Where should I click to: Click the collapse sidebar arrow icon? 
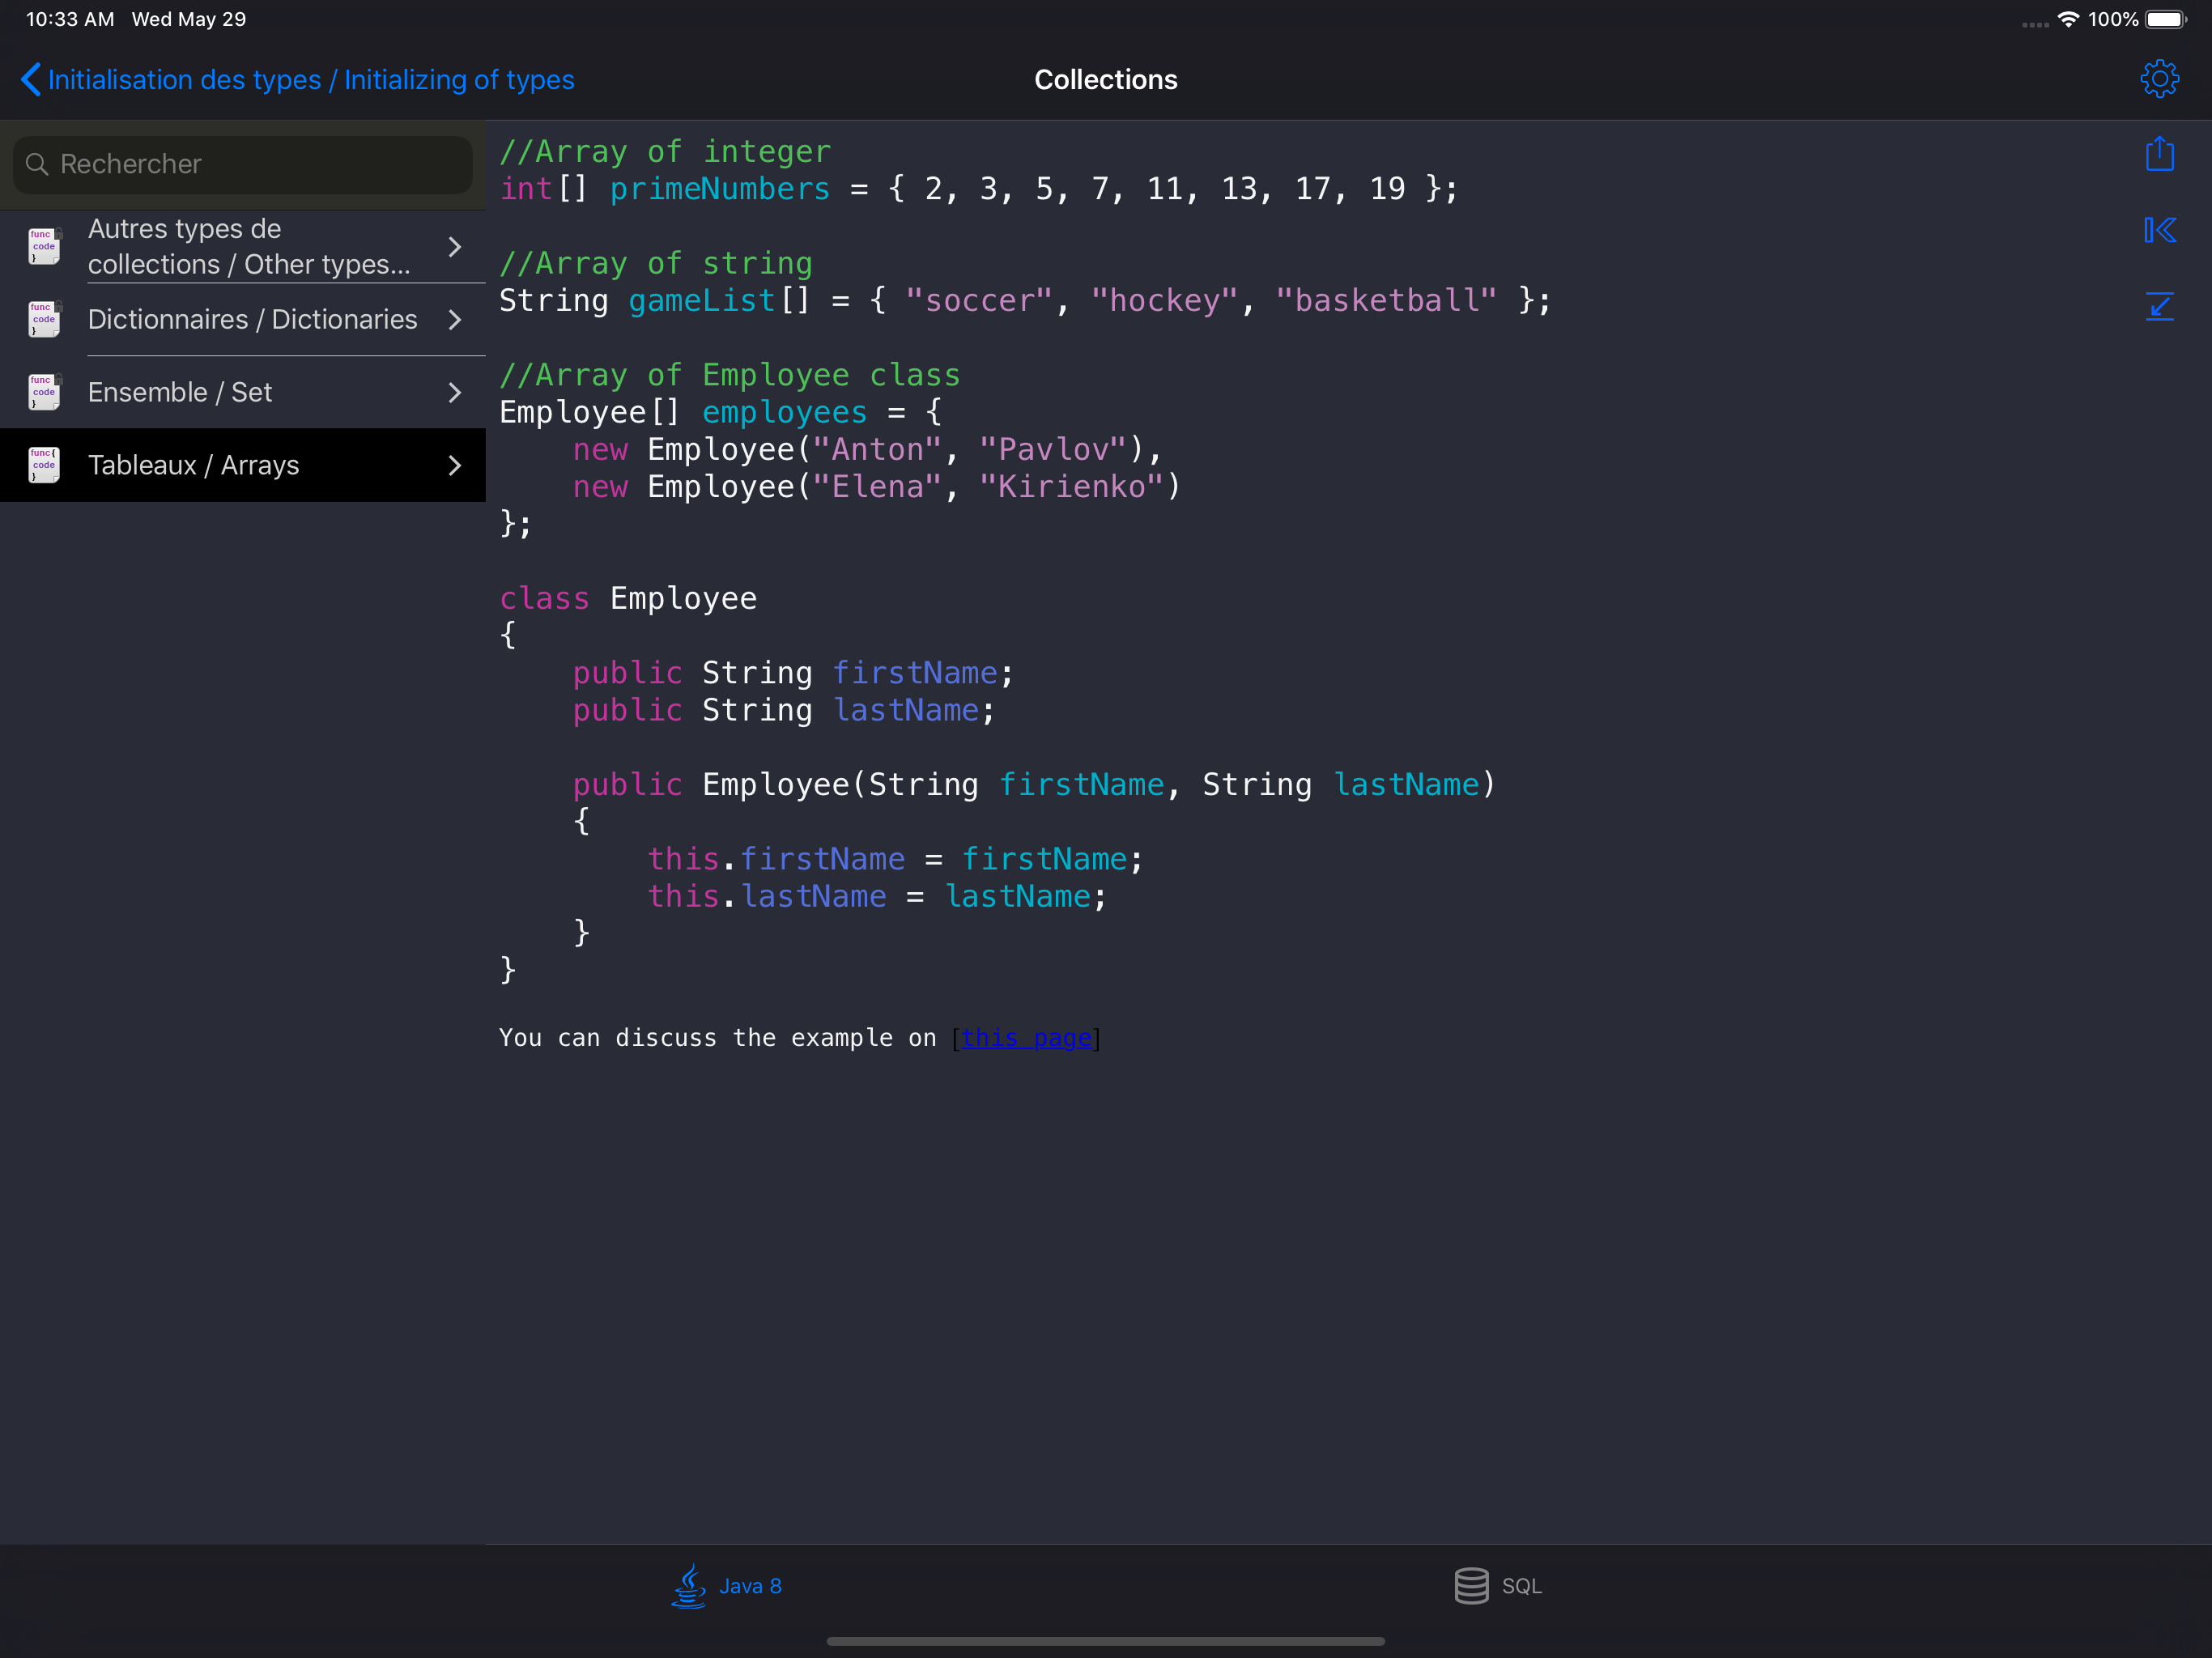click(x=2159, y=230)
